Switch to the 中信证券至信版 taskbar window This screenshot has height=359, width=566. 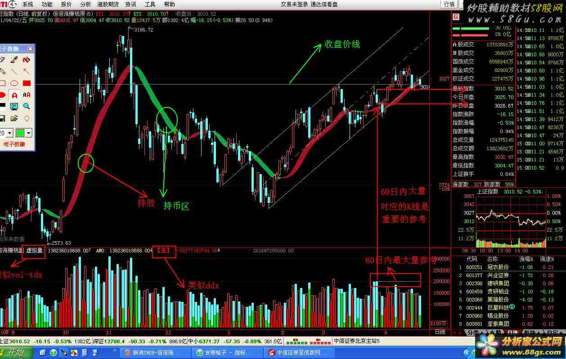(x=299, y=353)
